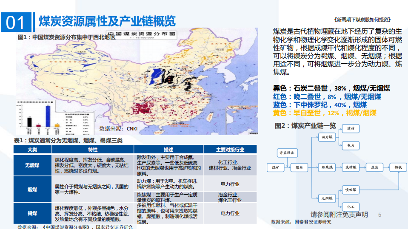
Task: Select the '开采设备' flowchart box
Action: 287,153
